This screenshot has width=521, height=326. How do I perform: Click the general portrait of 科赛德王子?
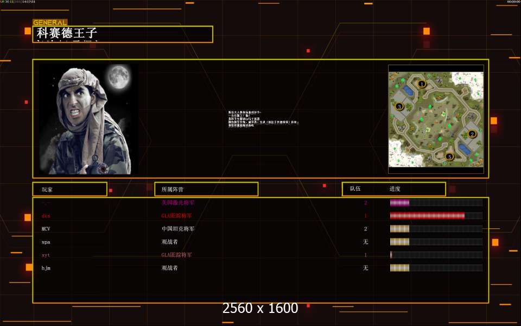click(86, 119)
